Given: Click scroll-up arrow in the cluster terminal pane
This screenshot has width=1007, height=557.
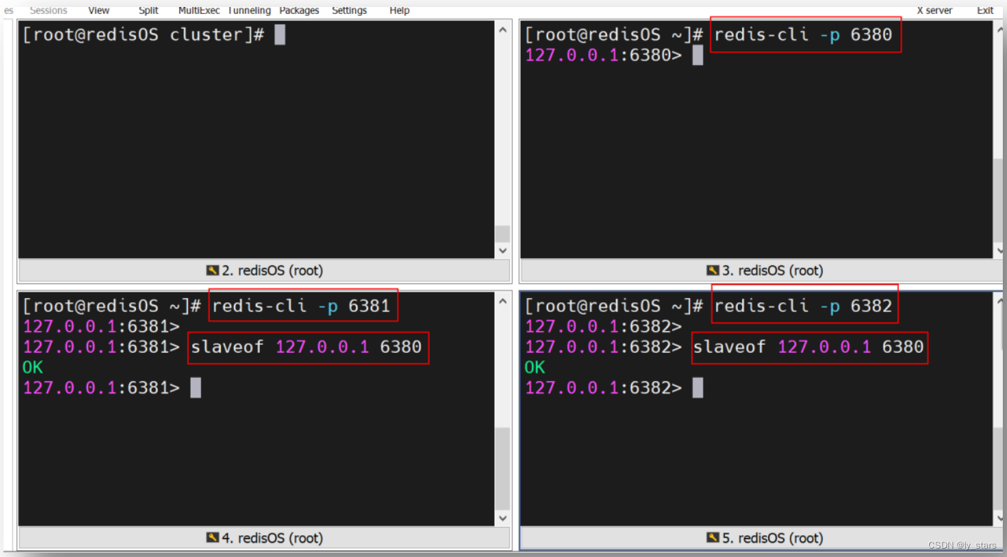Looking at the screenshot, I should [502, 29].
